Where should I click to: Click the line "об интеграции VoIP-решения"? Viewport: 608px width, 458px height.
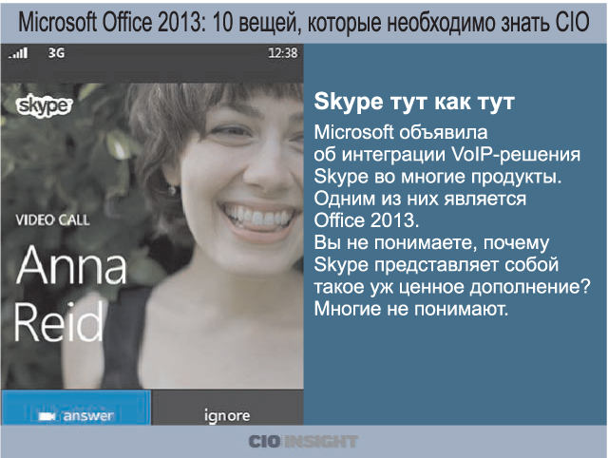click(x=447, y=155)
